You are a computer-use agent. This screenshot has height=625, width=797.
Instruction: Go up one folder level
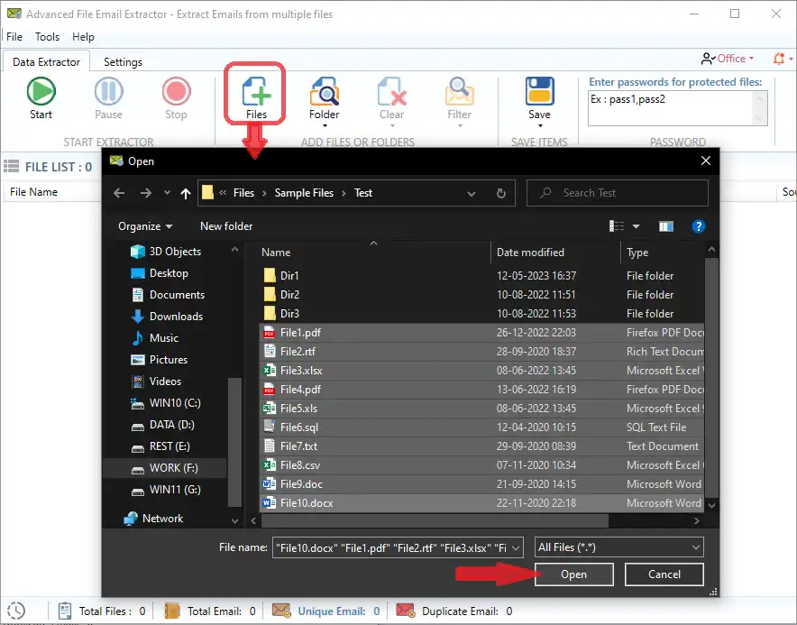186,193
